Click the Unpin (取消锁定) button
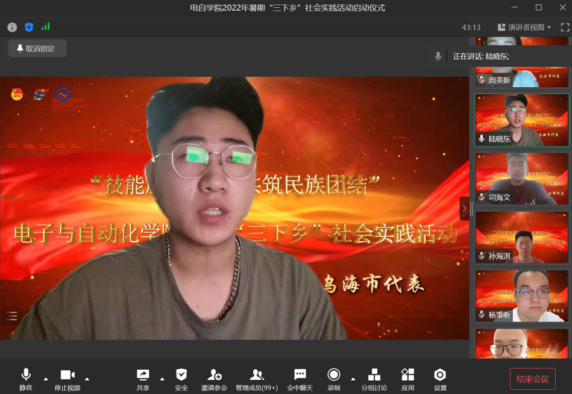Image resolution: width=572 pixels, height=394 pixels. click(37, 49)
